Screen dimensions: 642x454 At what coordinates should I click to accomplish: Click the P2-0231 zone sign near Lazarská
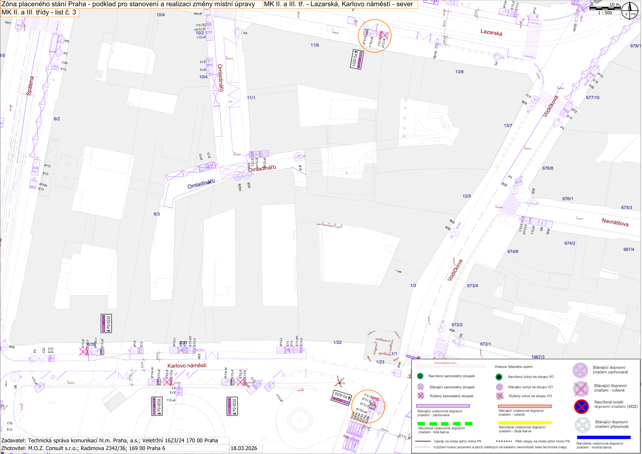pos(356,59)
